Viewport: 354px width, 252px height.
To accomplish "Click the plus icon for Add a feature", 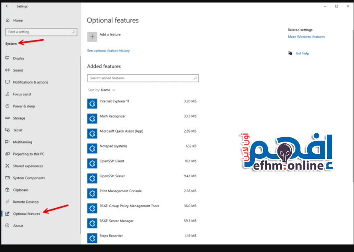I will pos(92,37).
